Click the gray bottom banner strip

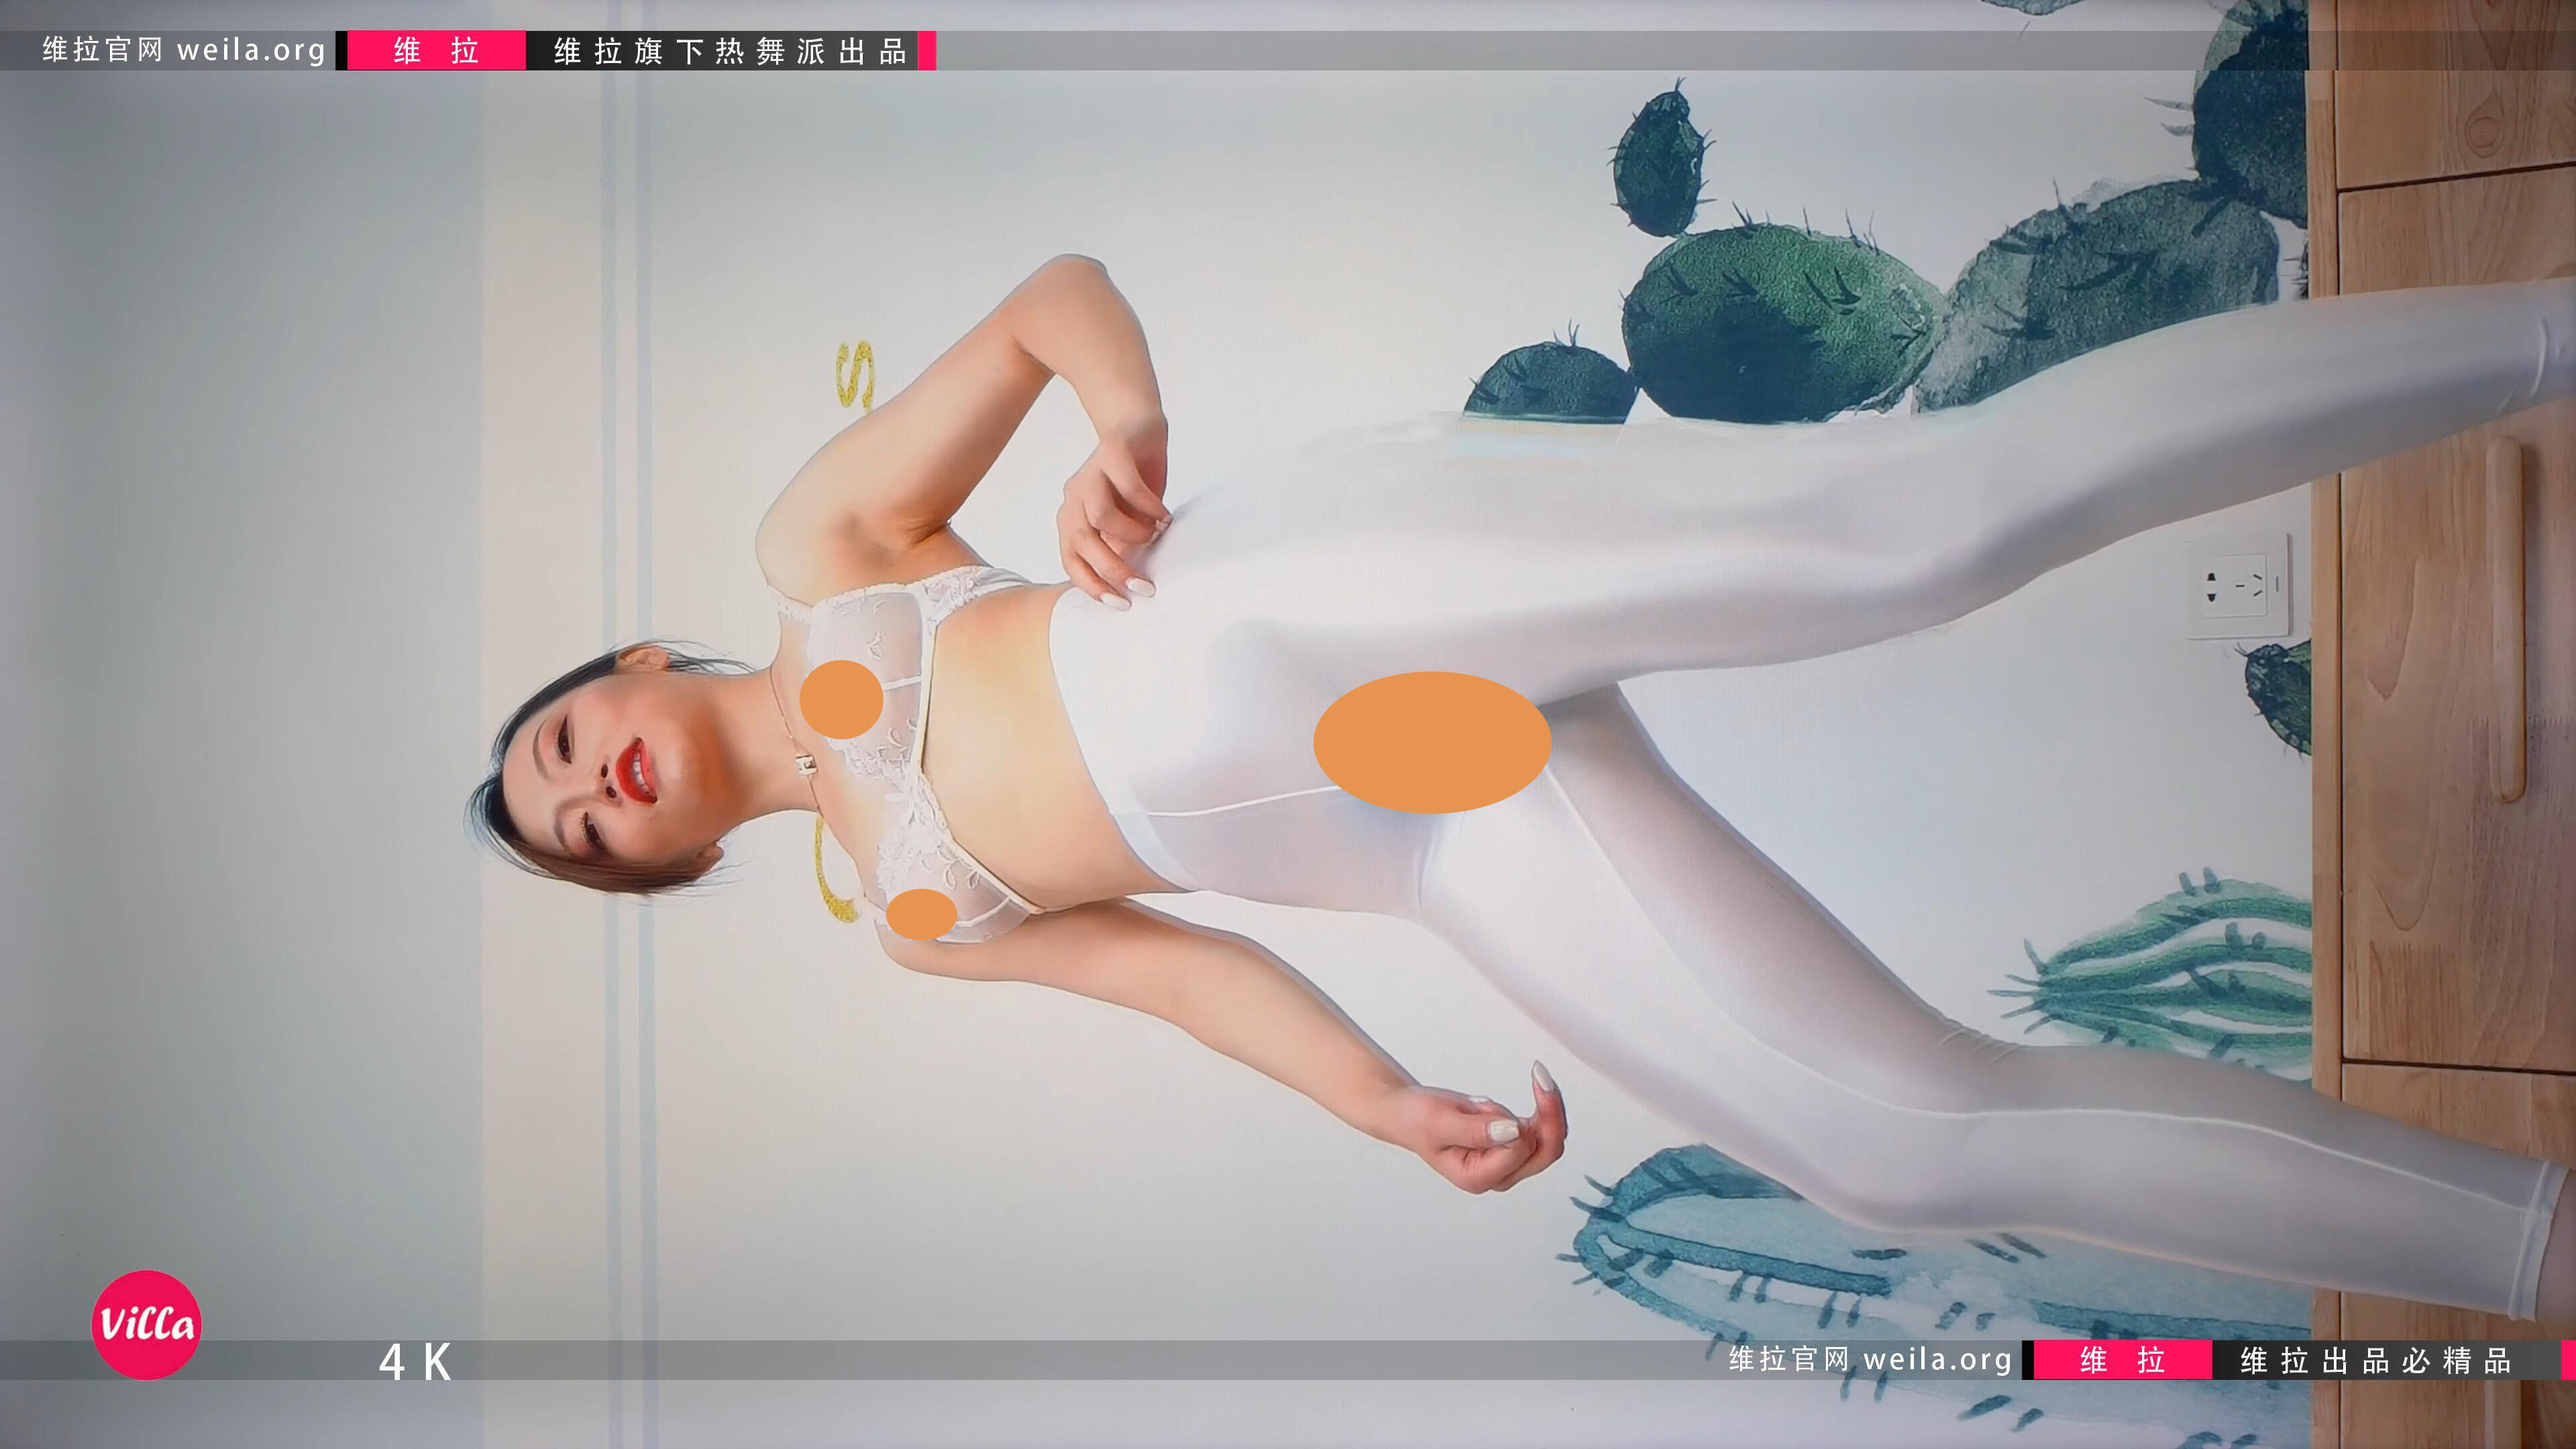coord(1000,1361)
